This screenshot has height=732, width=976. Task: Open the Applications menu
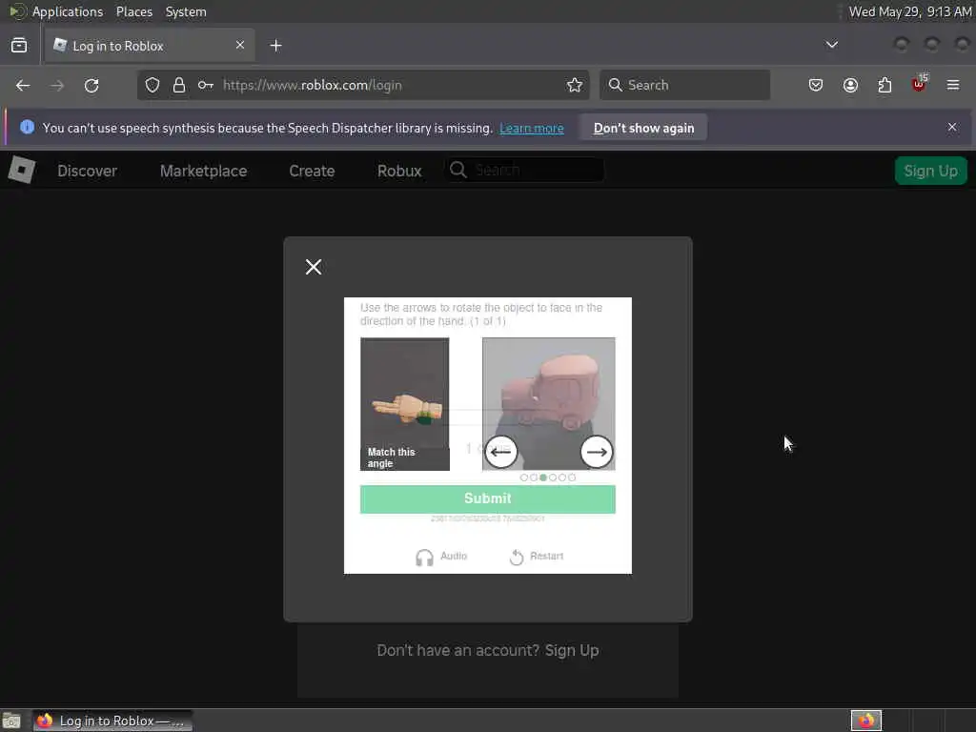(68, 11)
